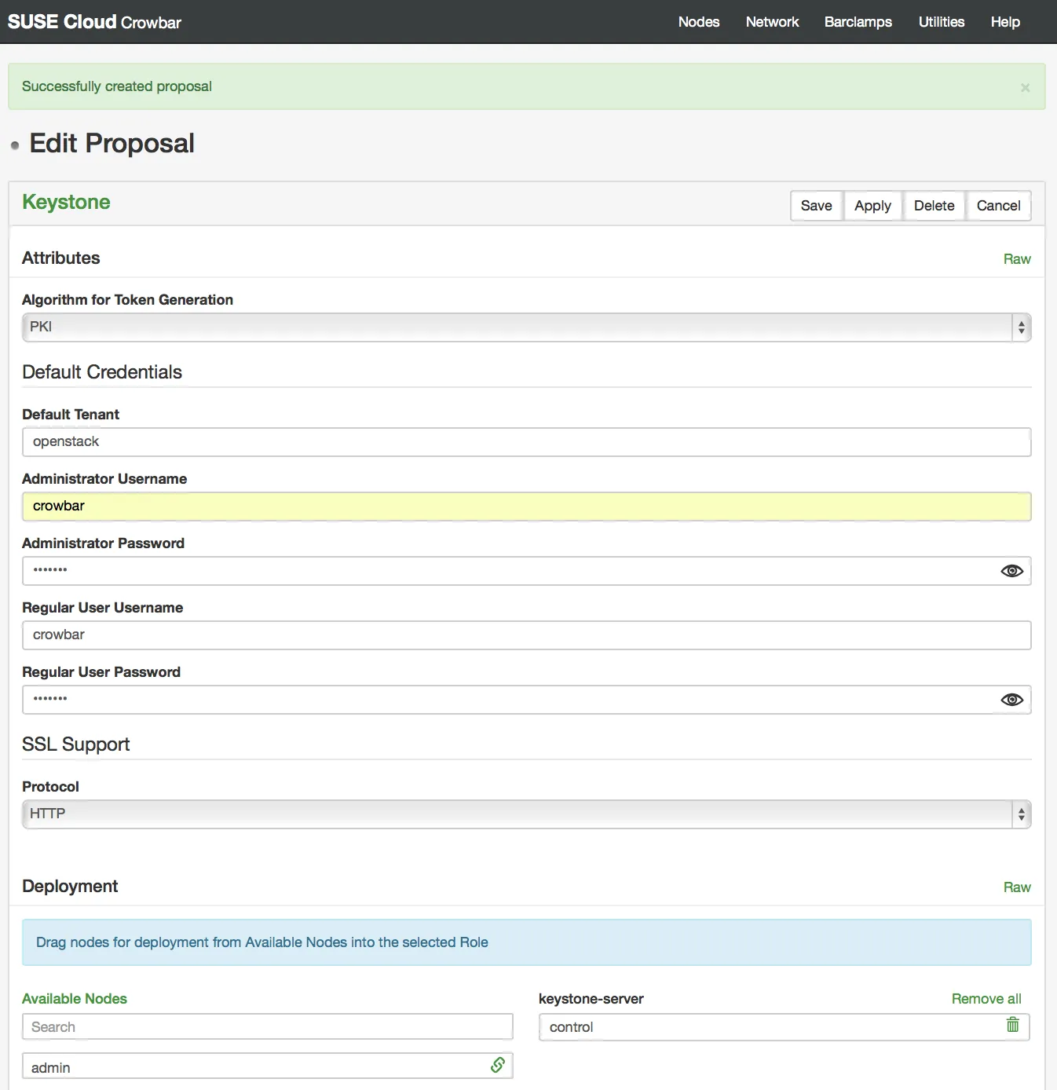Image resolution: width=1057 pixels, height=1090 pixels.
Task: Expand the Protocol HTTP dropdown
Action: (526, 814)
